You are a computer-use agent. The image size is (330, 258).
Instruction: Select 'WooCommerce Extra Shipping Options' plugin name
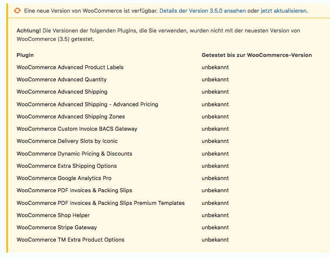pos(67,166)
